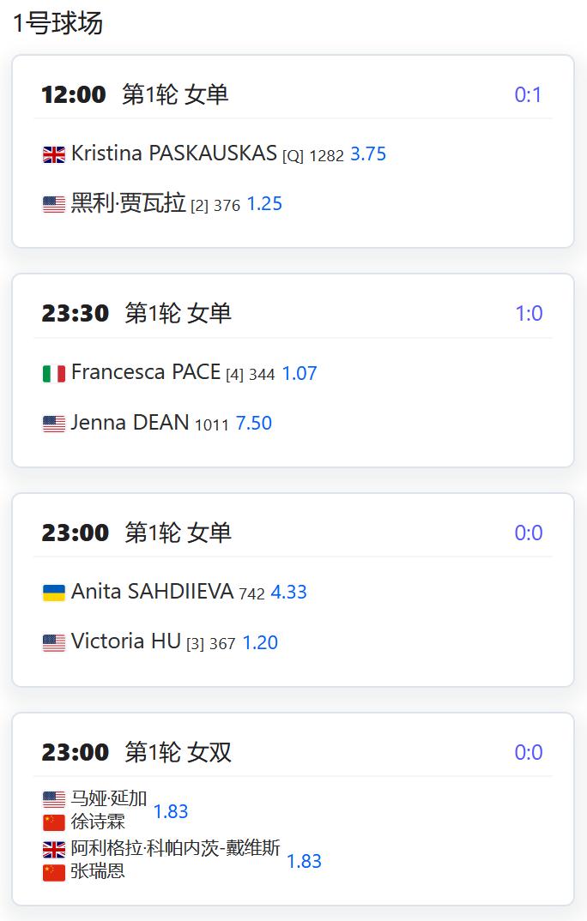Click Ukrainian flag beside Anita SAHDIIEVA
Image resolution: width=587 pixels, height=921 pixels.
coord(54,593)
